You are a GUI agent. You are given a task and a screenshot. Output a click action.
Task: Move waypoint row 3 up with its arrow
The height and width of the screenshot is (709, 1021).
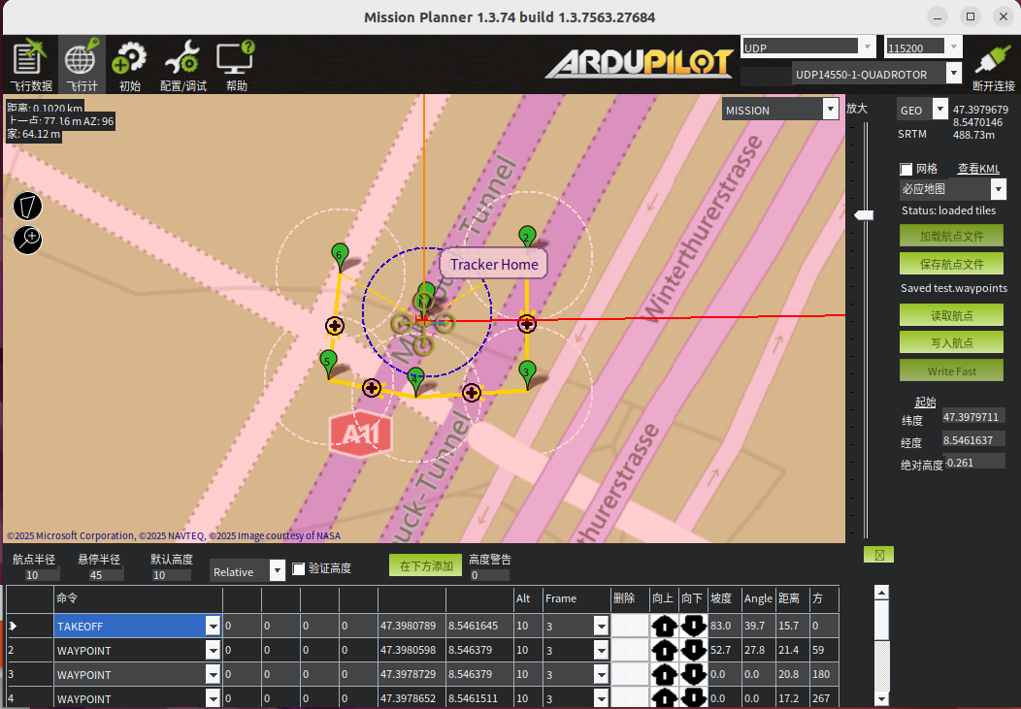664,674
